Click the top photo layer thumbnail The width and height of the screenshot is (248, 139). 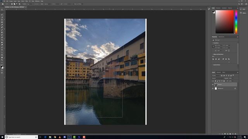point(216,85)
